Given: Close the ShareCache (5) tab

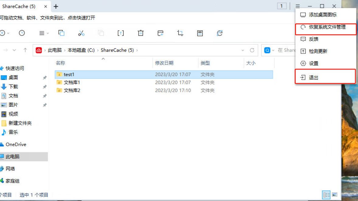Looking at the screenshot, I should click(45, 6).
